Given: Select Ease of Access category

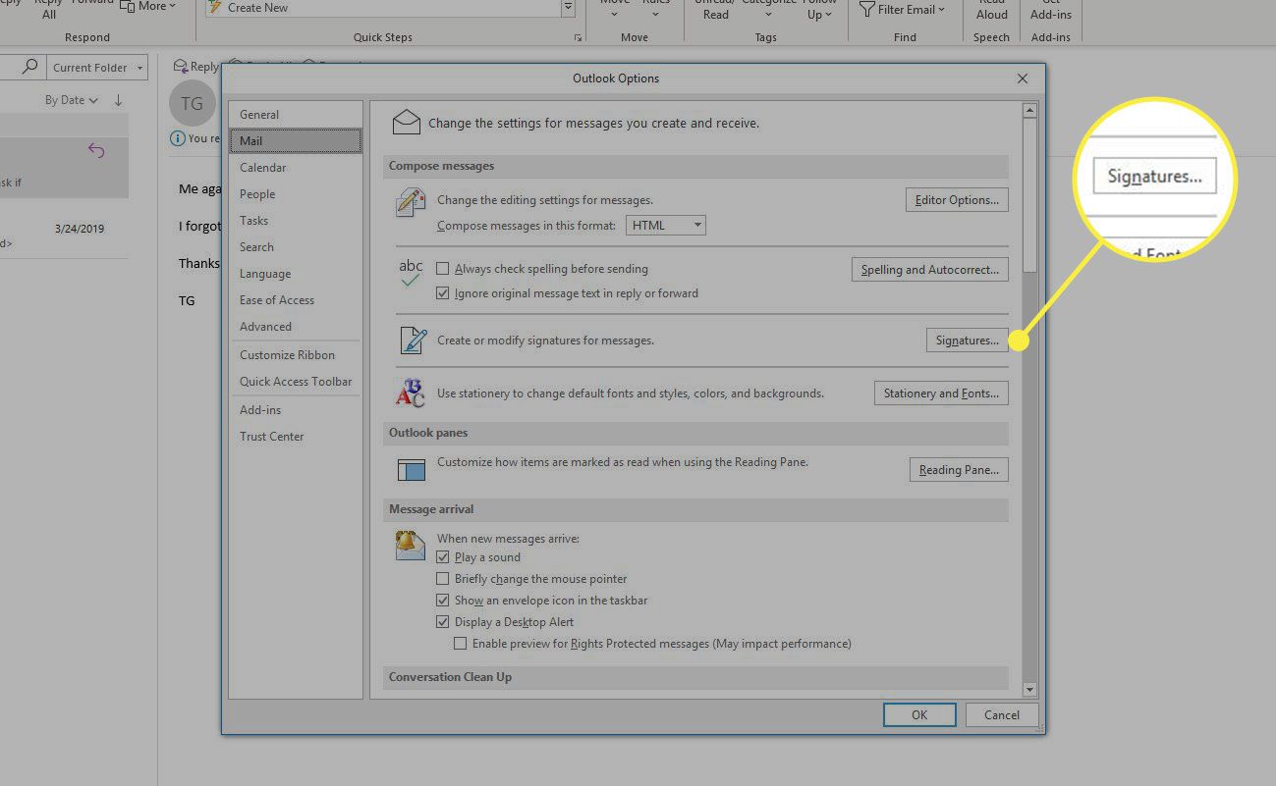Looking at the screenshot, I should coord(296,300).
